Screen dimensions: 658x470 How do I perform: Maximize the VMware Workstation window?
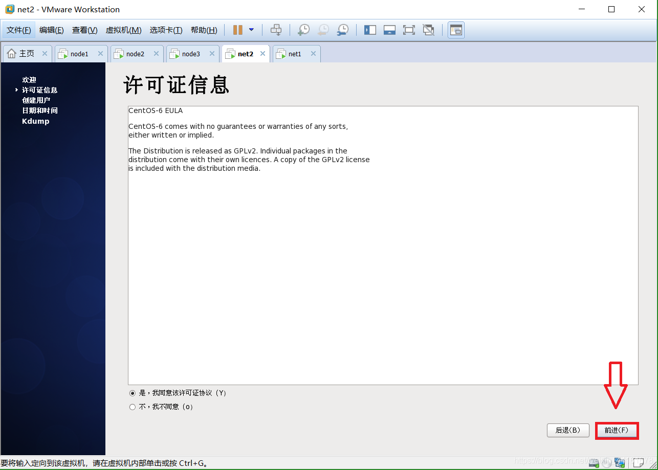[611, 9]
